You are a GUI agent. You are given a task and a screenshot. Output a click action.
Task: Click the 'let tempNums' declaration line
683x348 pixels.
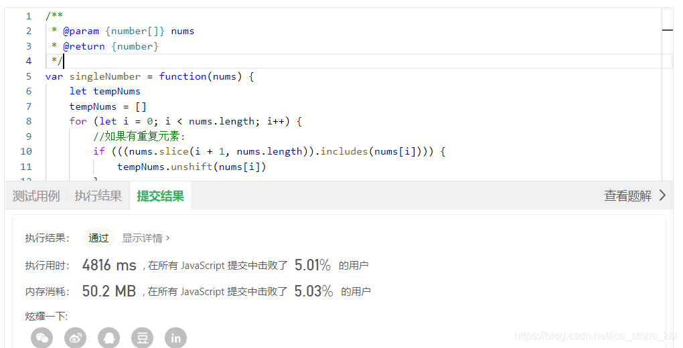(104, 91)
